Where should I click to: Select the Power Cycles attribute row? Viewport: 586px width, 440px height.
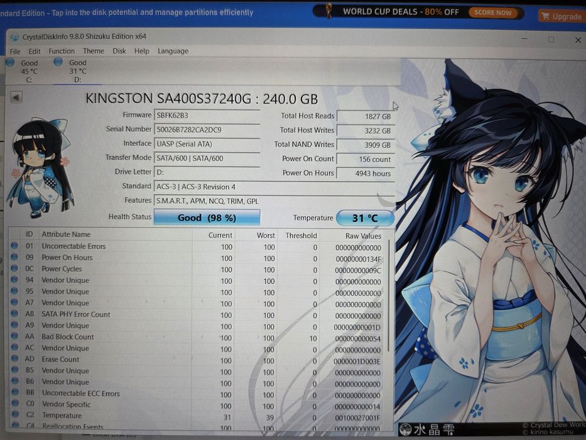pos(197,270)
